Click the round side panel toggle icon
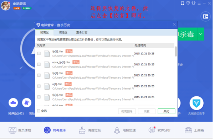The width and height of the screenshot is (214, 139). coord(205,16)
